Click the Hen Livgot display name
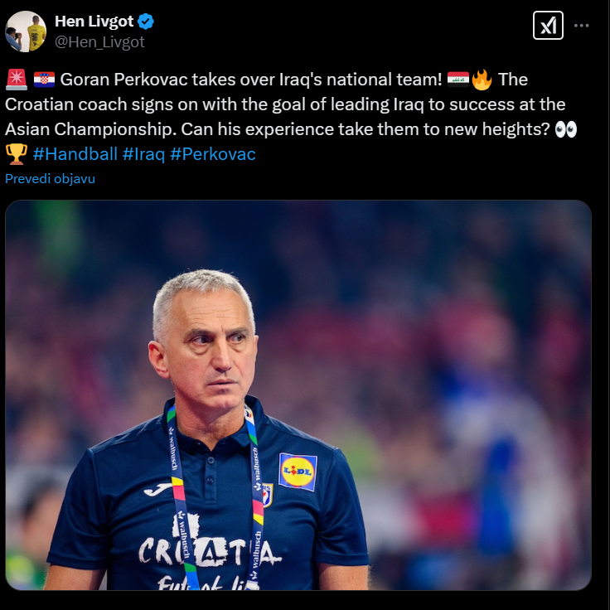 (x=94, y=22)
